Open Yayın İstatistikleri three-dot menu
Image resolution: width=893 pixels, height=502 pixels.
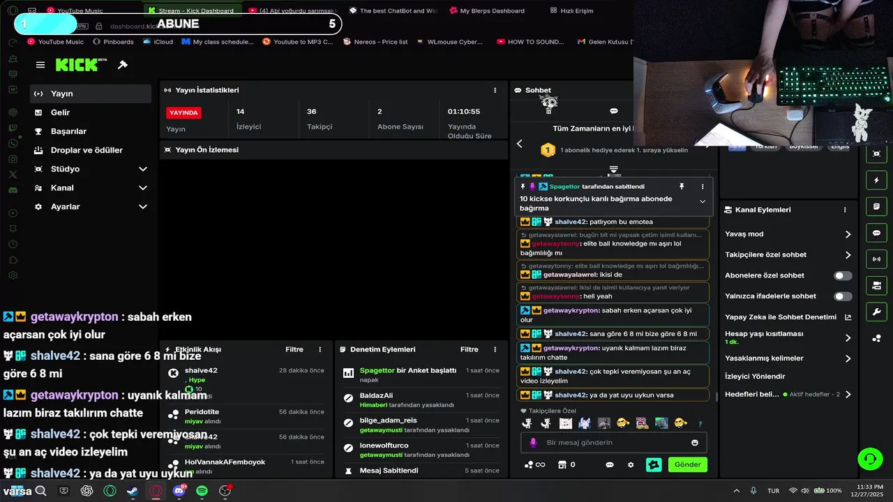click(495, 90)
